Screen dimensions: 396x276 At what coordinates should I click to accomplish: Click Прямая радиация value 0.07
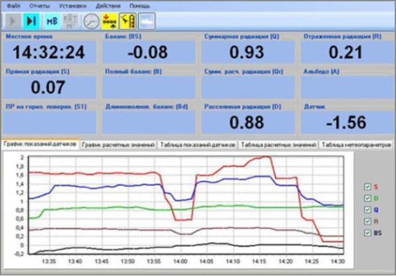48,87
